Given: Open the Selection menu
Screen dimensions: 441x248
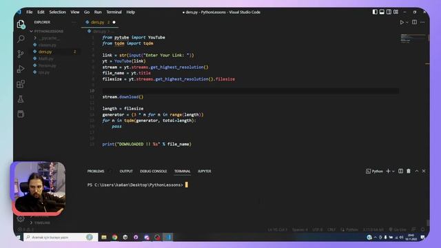Looking at the screenshot, I should (x=57, y=12).
